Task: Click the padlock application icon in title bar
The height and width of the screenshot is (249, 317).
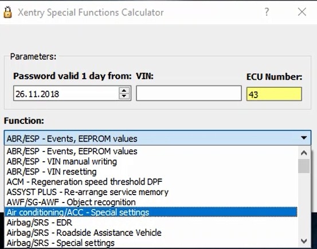Action: [7, 13]
